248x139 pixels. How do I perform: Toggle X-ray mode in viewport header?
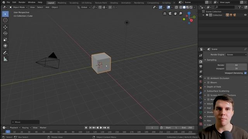point(176,7)
